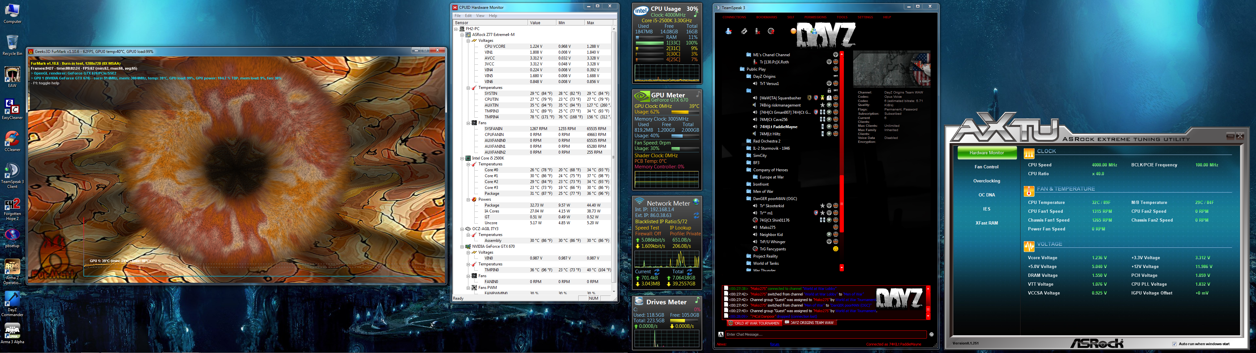Screen dimensions: 1256x353
Task: Collapse the Intel Core i5 2500K node
Action: point(462,158)
